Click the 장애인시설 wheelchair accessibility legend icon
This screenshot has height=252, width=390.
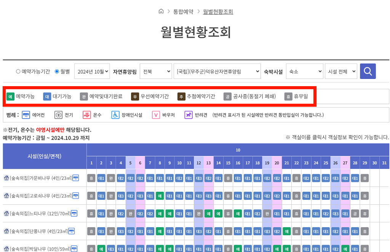click(x=115, y=115)
